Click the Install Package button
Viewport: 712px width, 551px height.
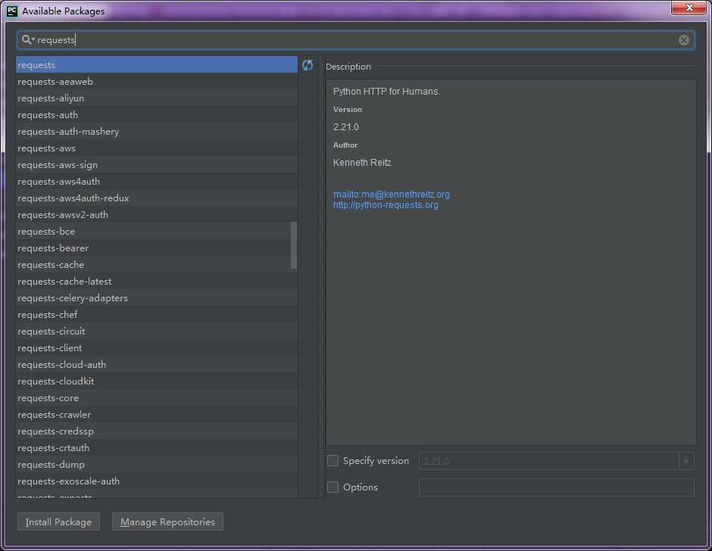pos(58,522)
